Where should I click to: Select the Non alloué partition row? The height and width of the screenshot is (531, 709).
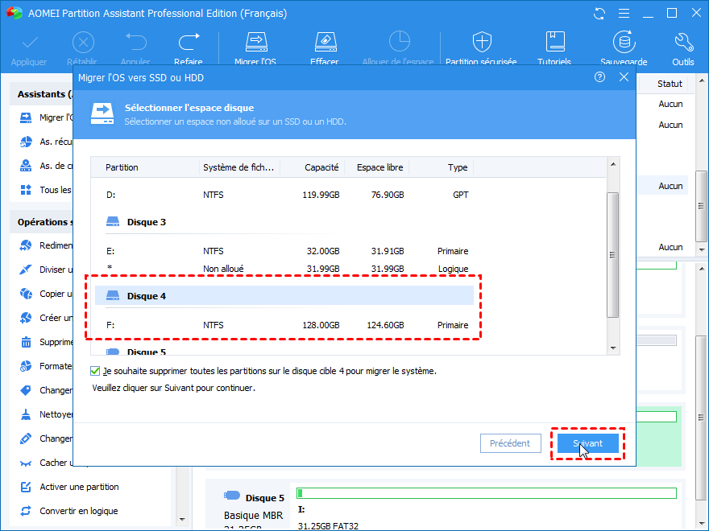(284, 269)
